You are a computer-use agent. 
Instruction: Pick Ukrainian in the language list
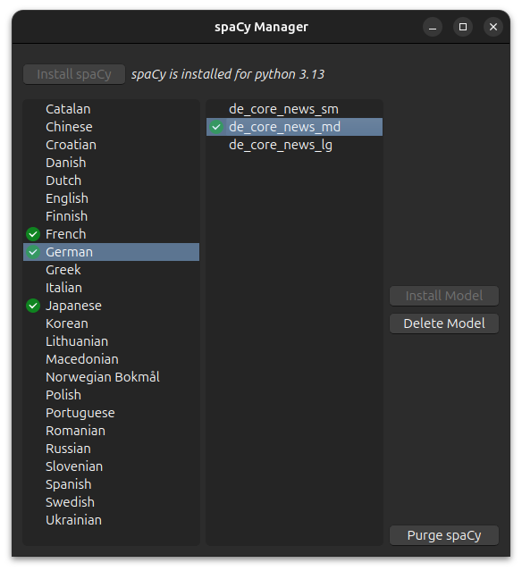click(x=111, y=520)
